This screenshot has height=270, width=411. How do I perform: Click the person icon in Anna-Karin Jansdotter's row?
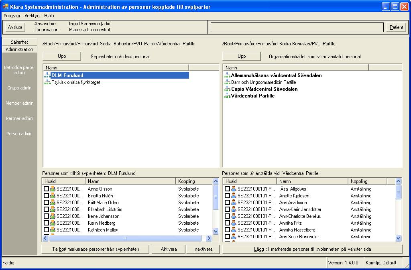(x=234, y=209)
